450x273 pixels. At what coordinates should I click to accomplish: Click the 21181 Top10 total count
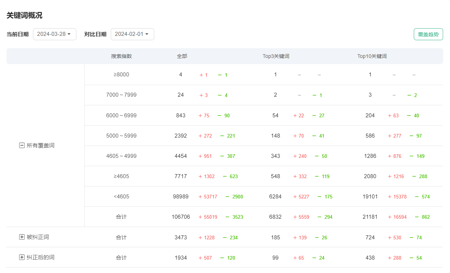[370, 217]
